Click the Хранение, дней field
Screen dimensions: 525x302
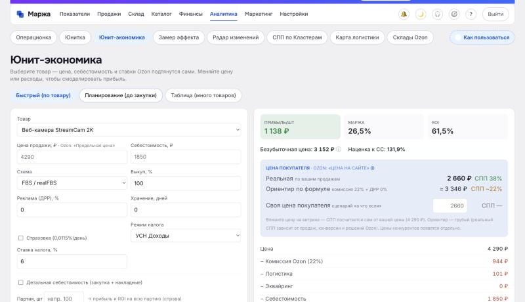(x=186, y=210)
